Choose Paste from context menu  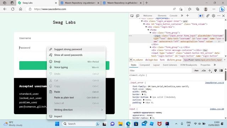[76, 92]
